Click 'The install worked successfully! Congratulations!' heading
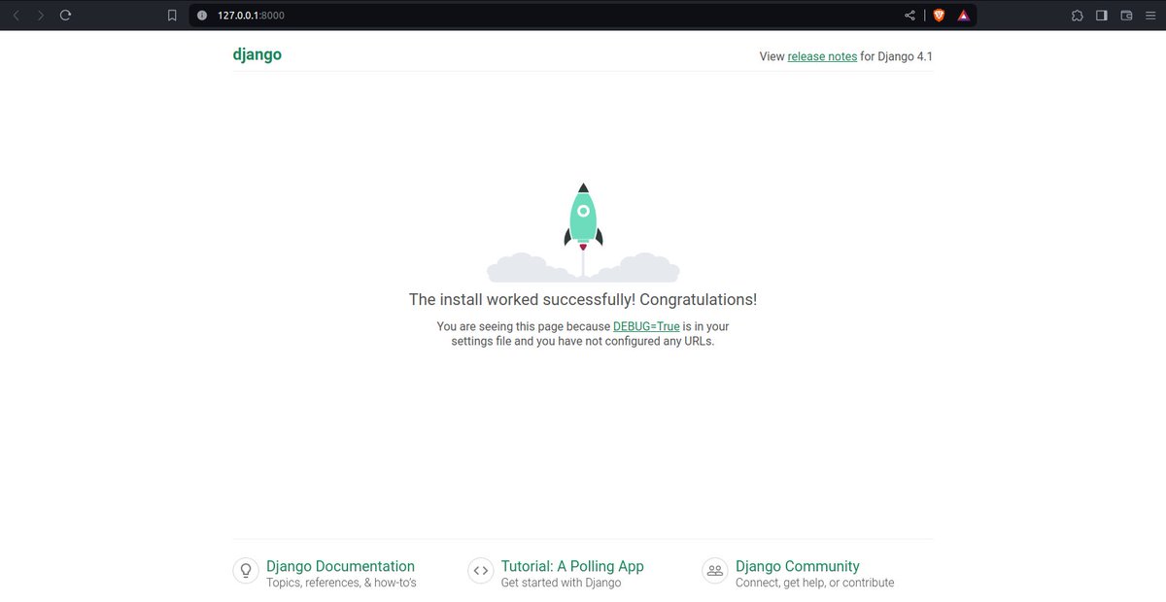1166x602 pixels. (x=583, y=300)
